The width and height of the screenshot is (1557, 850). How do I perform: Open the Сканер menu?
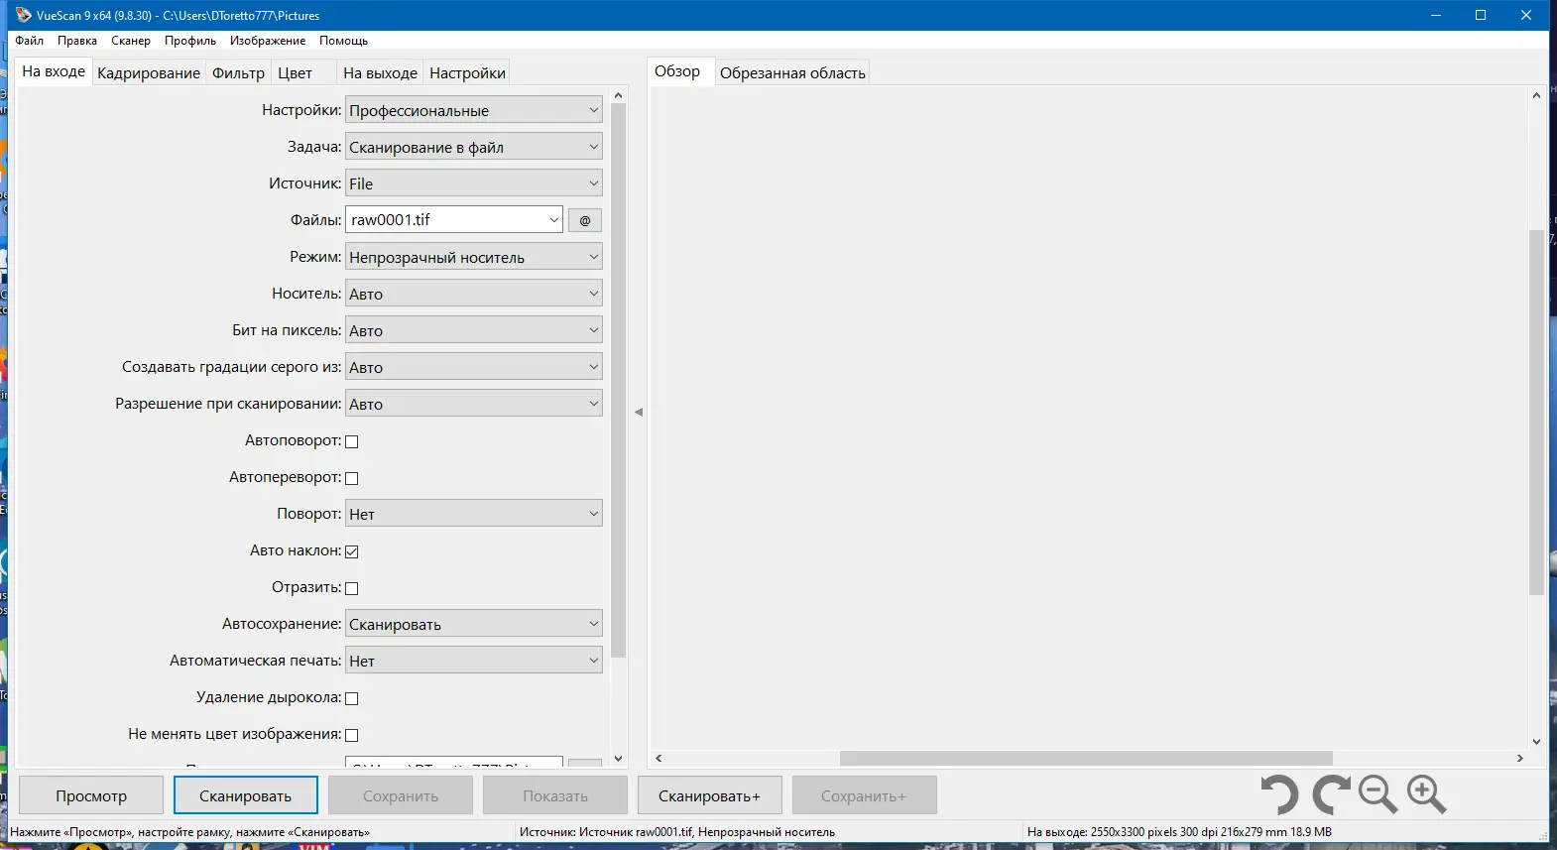131,41
